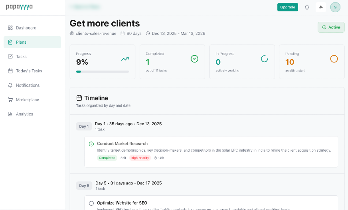Click the Notifications bell icon in sidebar
This screenshot has height=210, width=348.
(10, 85)
